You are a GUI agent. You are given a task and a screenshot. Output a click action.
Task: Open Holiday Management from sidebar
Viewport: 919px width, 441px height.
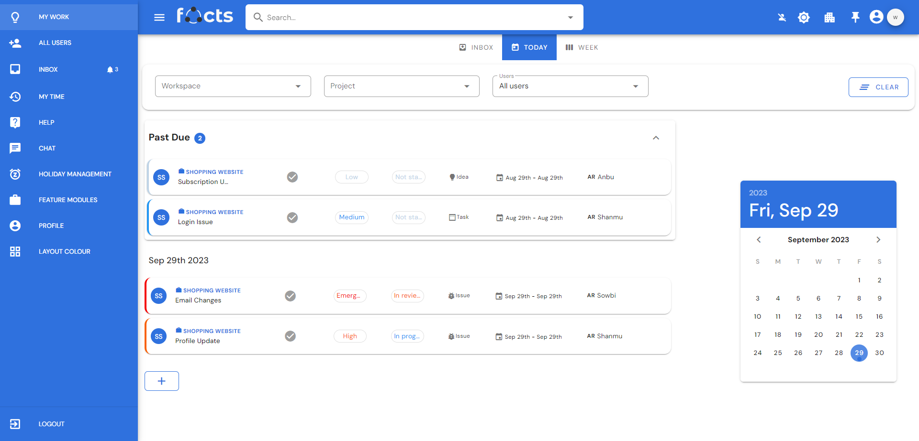(75, 174)
